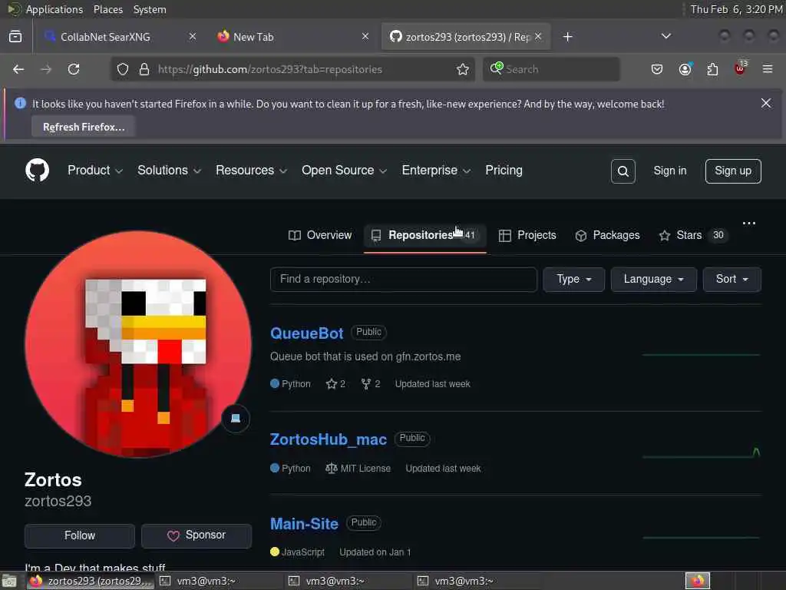Open the System menu in top panel
786x590 pixels.
point(150,9)
